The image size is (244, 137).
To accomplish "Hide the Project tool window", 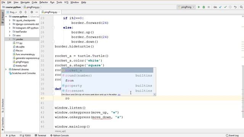I will pyautogui.click(x=37, y=12).
